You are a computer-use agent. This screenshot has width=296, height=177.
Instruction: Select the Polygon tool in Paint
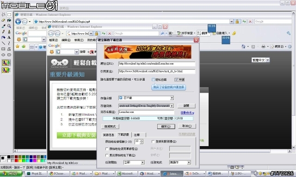pyautogui.click(x=9, y=49)
